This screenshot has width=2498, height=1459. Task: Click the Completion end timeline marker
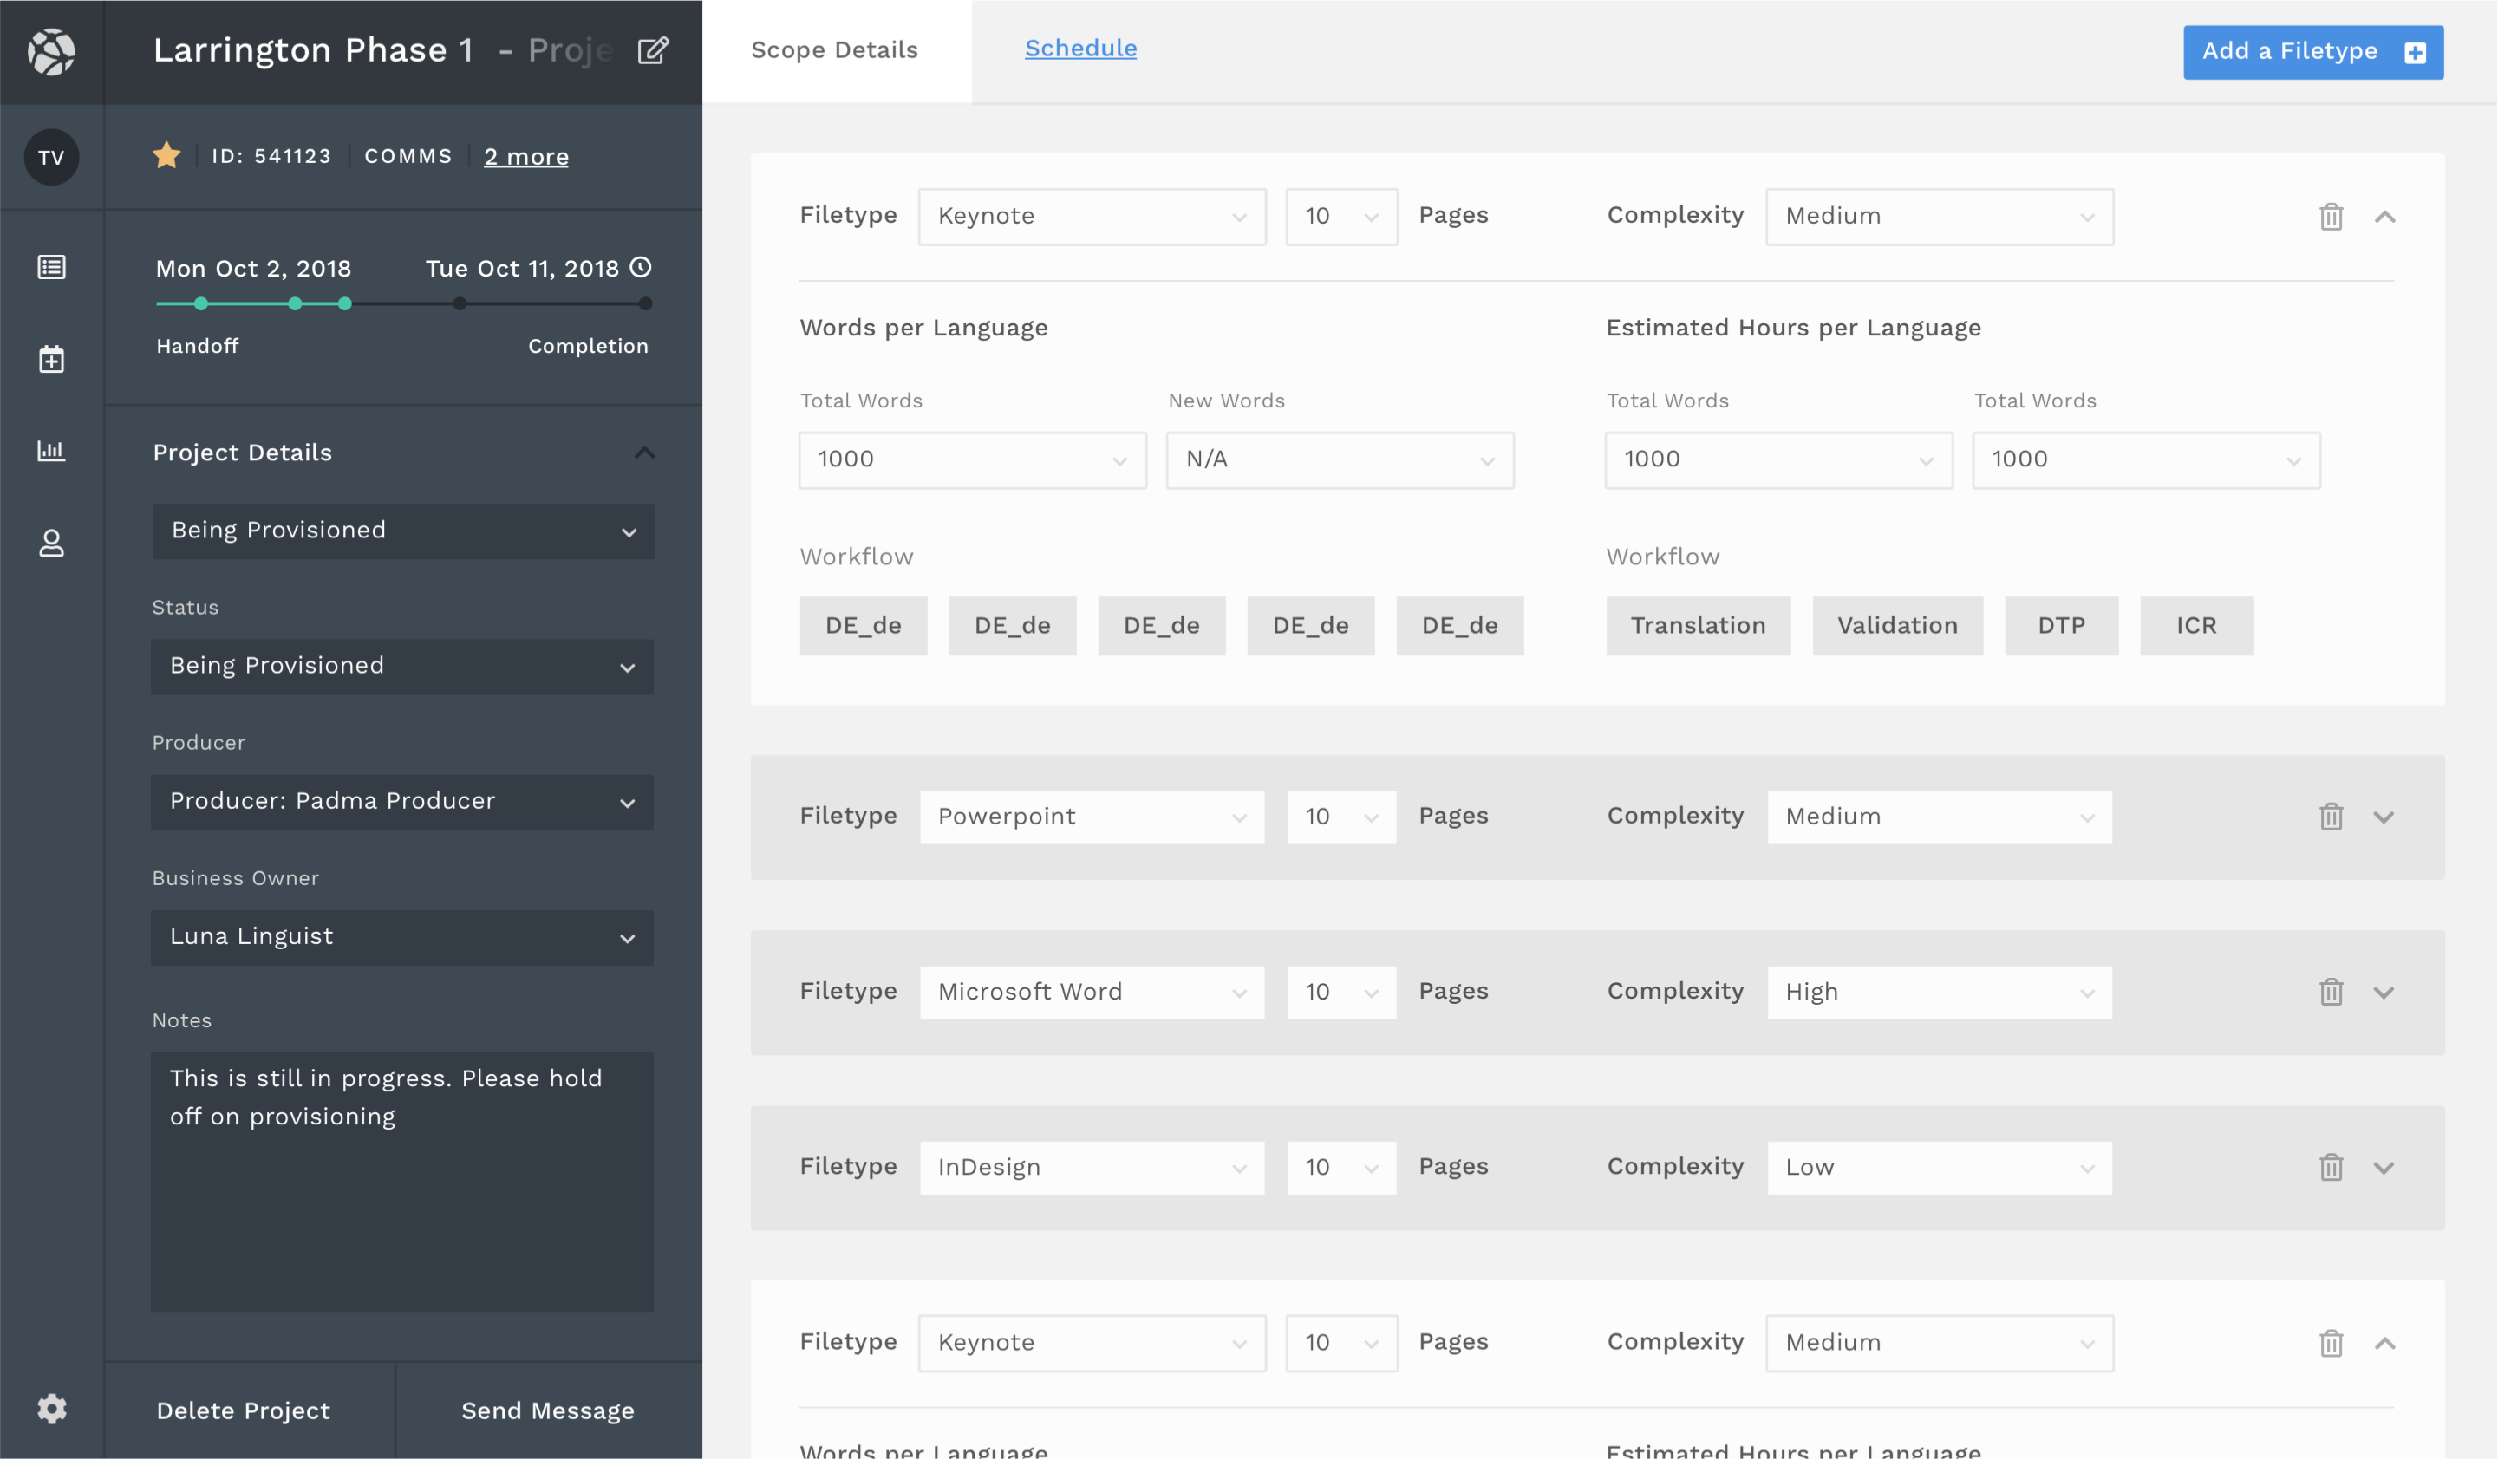[x=646, y=304]
